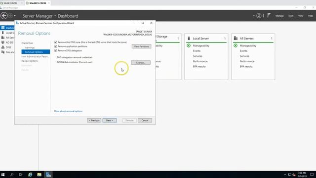The height and width of the screenshot is (178, 316).
Task: Click the Change... credentials button
Action: (x=141, y=63)
